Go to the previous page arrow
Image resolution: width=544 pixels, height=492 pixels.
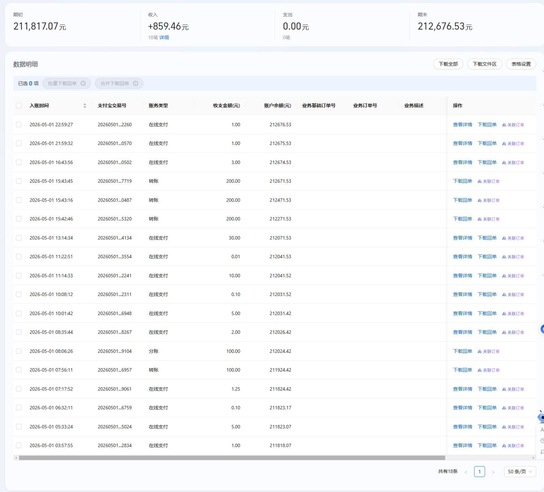[466, 472]
